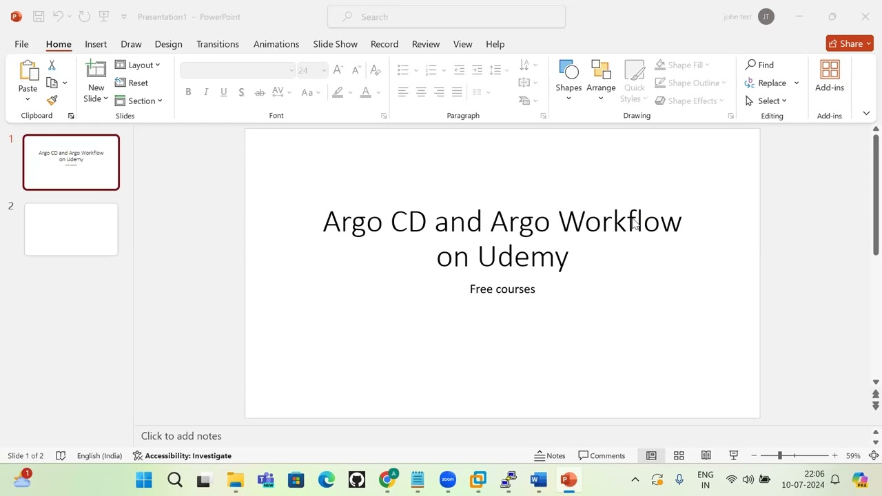Click the Find magnifier in Editing group
This screenshot has width=882, height=496.
pos(759,65)
